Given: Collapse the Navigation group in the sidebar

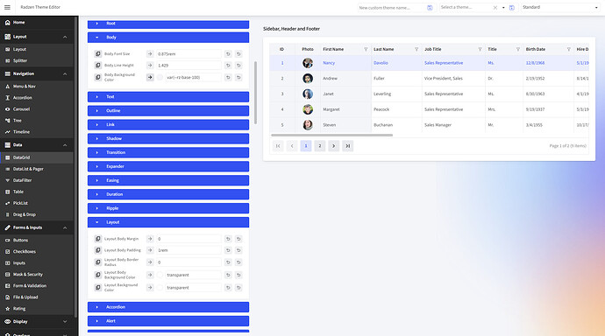Looking at the screenshot, I should 37,73.
